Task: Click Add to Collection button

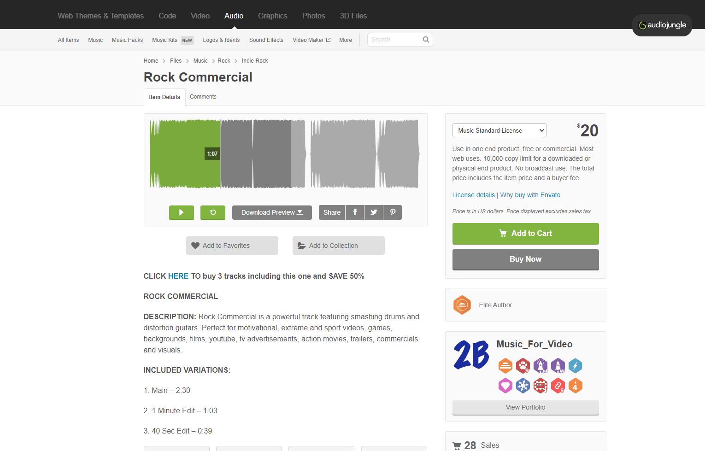Action: tap(338, 246)
